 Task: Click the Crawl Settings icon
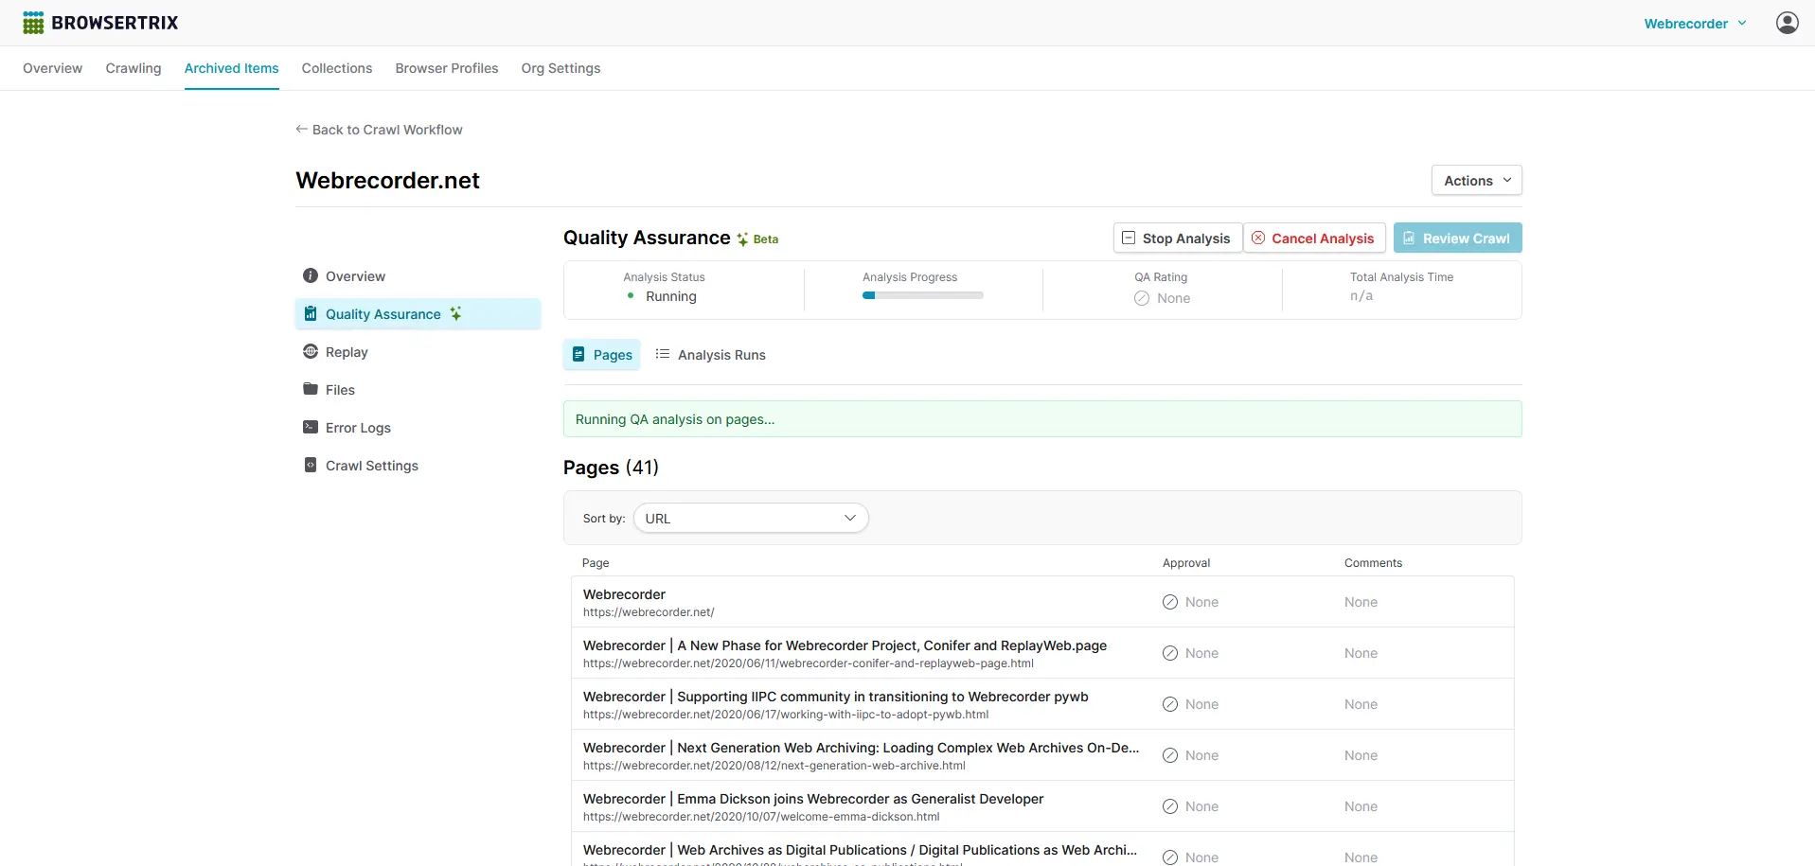pyautogui.click(x=310, y=465)
